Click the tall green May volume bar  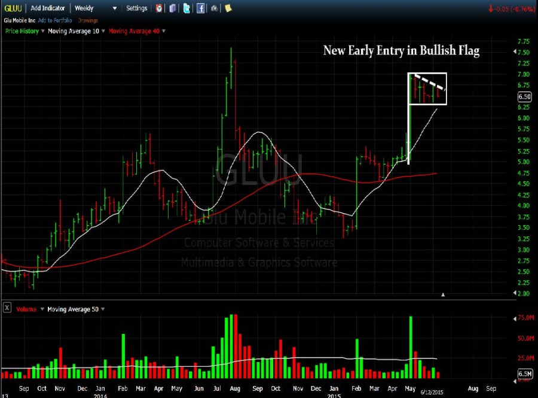(411, 347)
